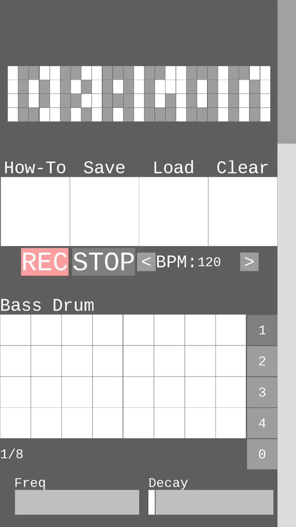Select pattern row button 1
Image resolution: width=296 pixels, height=527 pixels.
coord(262,330)
